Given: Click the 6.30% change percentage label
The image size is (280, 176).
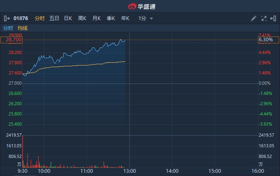Looking at the screenshot, I should (268, 40).
